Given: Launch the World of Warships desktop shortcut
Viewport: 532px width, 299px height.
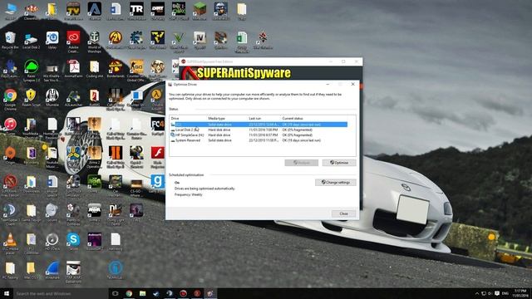Looking at the screenshot, I should tap(94, 42).
